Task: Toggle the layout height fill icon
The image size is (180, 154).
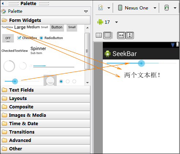Action: (x=130, y=35)
